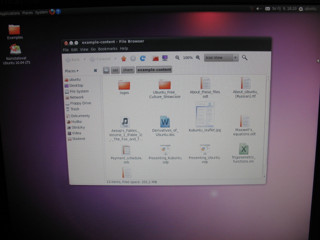Select the Trigonometric_functions.xls file
Viewport: 320px width, 240px height.
pos(243,153)
